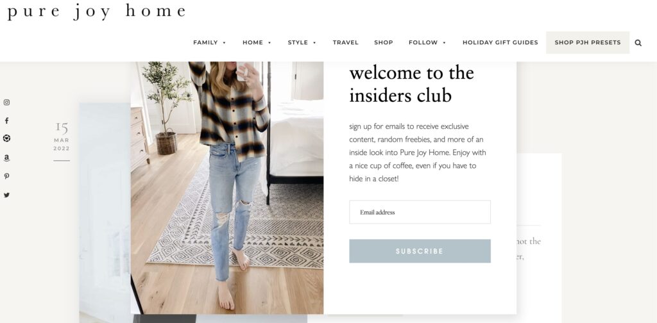
Task: Open the Amazon storefront icon
Action: point(6,158)
